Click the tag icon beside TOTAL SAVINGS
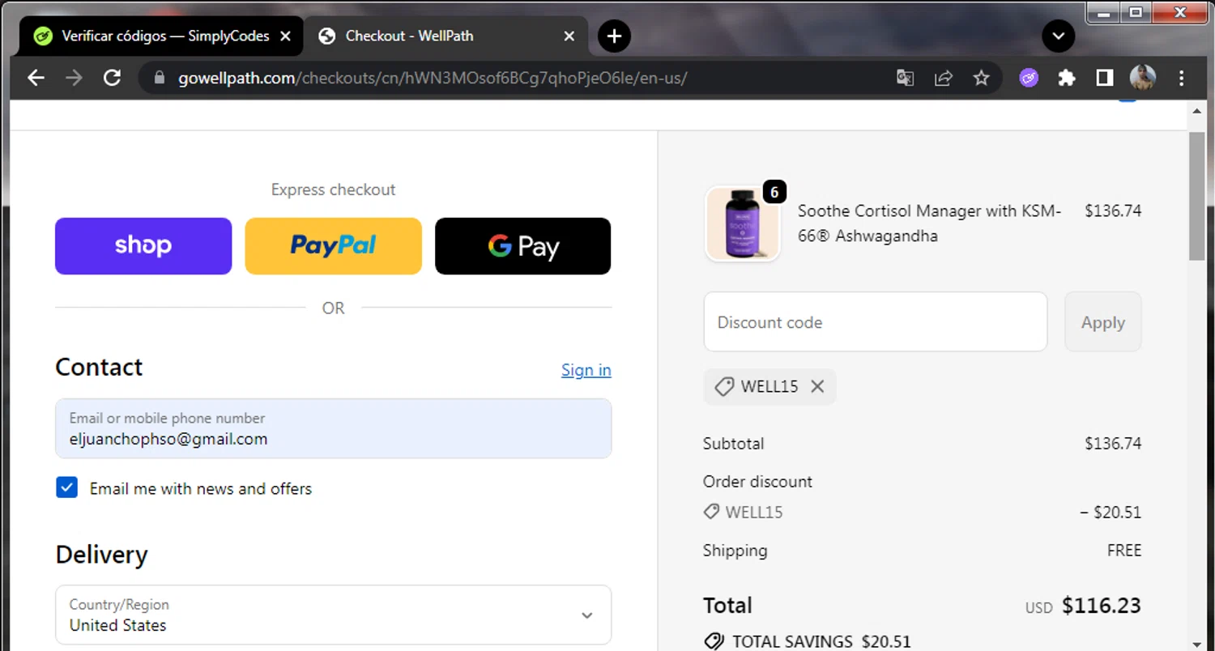This screenshot has height=651, width=1215. 714,642
